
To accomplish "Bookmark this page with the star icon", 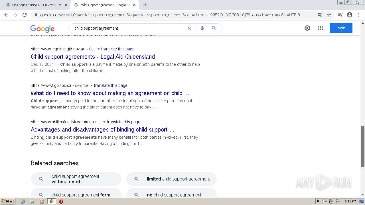I will point(329,15).
